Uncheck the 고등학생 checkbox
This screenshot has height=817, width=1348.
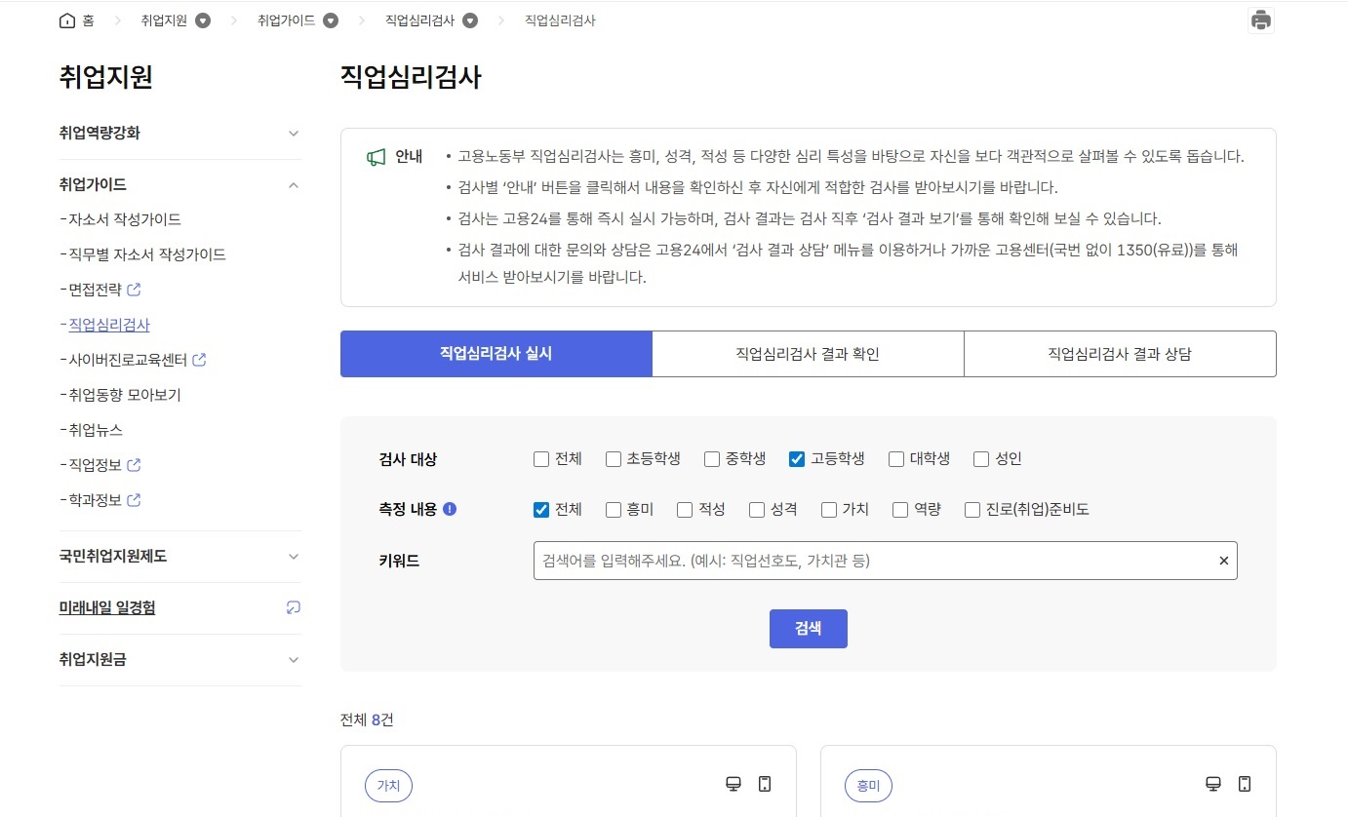click(797, 458)
